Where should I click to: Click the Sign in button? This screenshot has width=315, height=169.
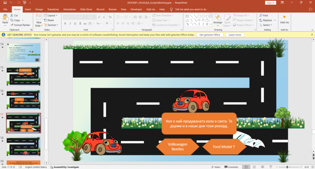coord(271,2)
